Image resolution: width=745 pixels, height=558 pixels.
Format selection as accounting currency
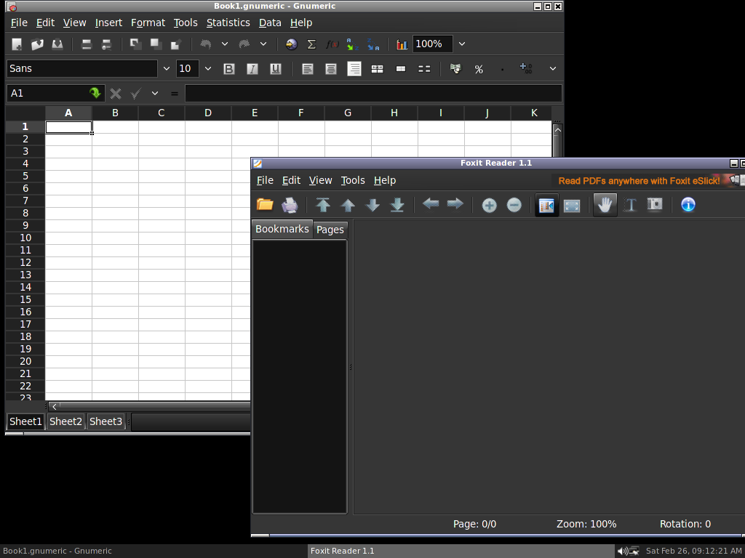click(x=455, y=69)
